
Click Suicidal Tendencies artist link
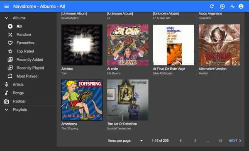tap(119, 128)
